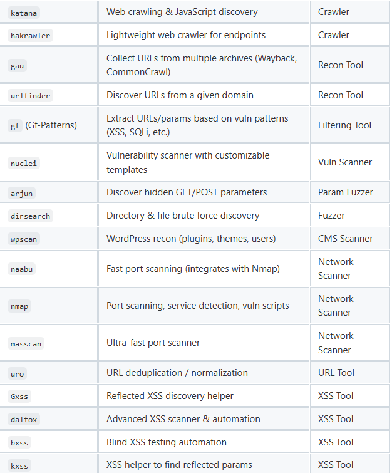Click the gf code label
Image resolution: width=392 pixels, height=473 pixels.
point(15,126)
